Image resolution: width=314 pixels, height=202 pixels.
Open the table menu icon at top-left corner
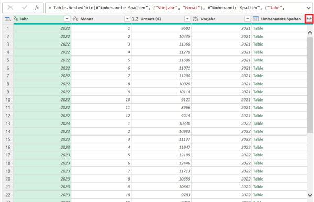tap(8, 19)
